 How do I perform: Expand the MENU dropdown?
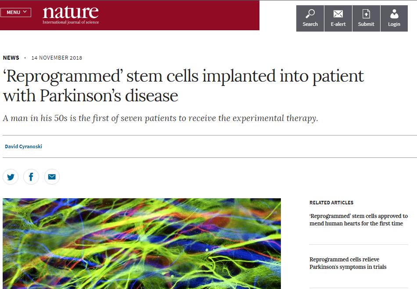pyautogui.click(x=16, y=12)
